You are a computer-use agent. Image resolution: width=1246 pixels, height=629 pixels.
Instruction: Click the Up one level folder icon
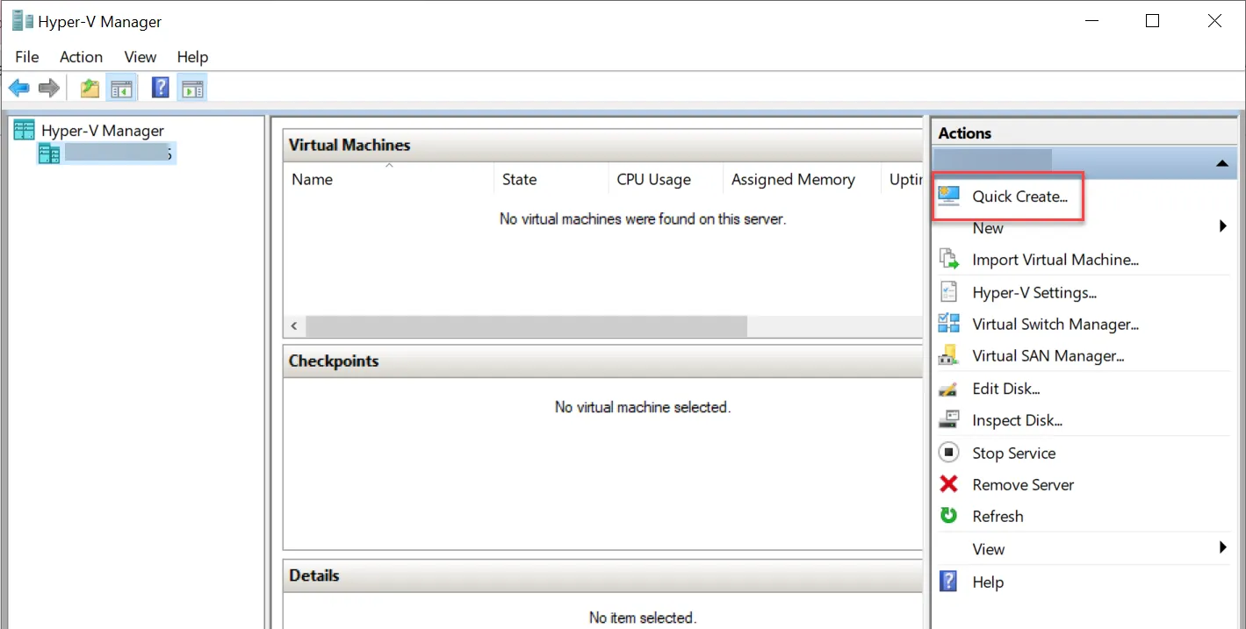pos(90,88)
